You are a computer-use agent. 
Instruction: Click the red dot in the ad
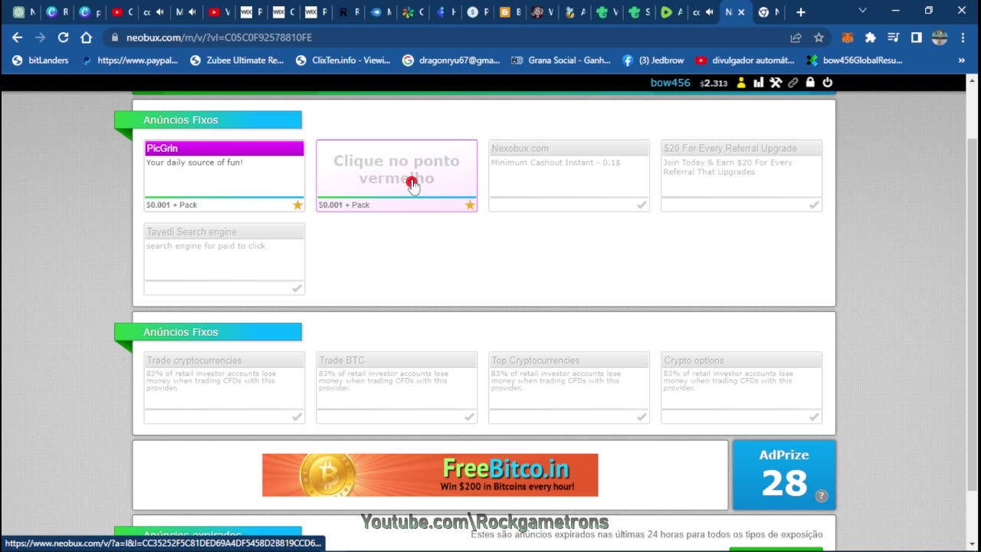(x=412, y=182)
